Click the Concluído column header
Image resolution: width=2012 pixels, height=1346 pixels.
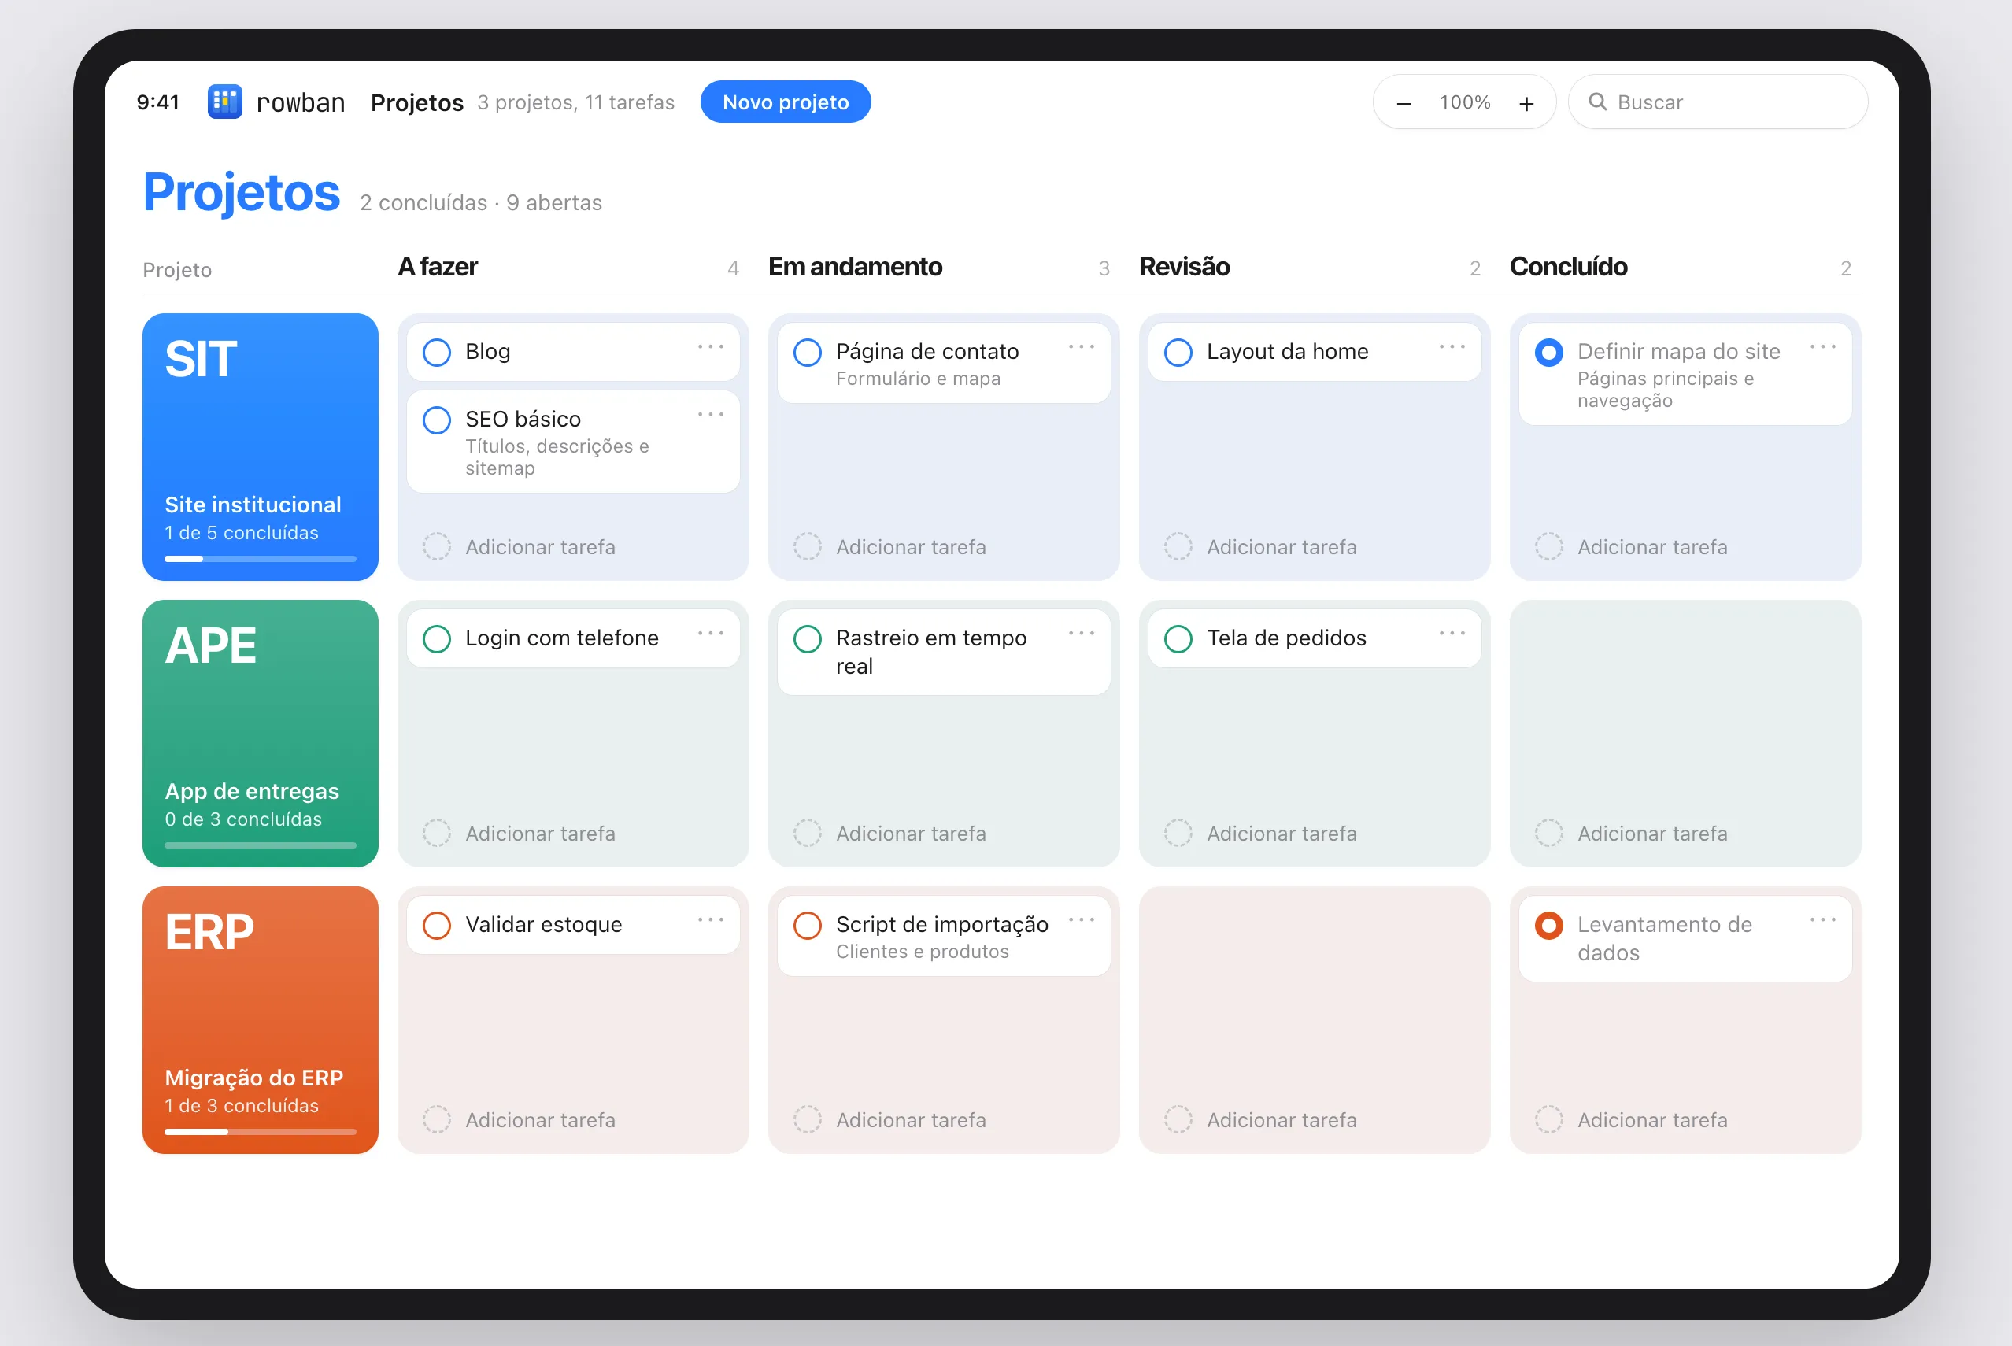coord(1568,267)
